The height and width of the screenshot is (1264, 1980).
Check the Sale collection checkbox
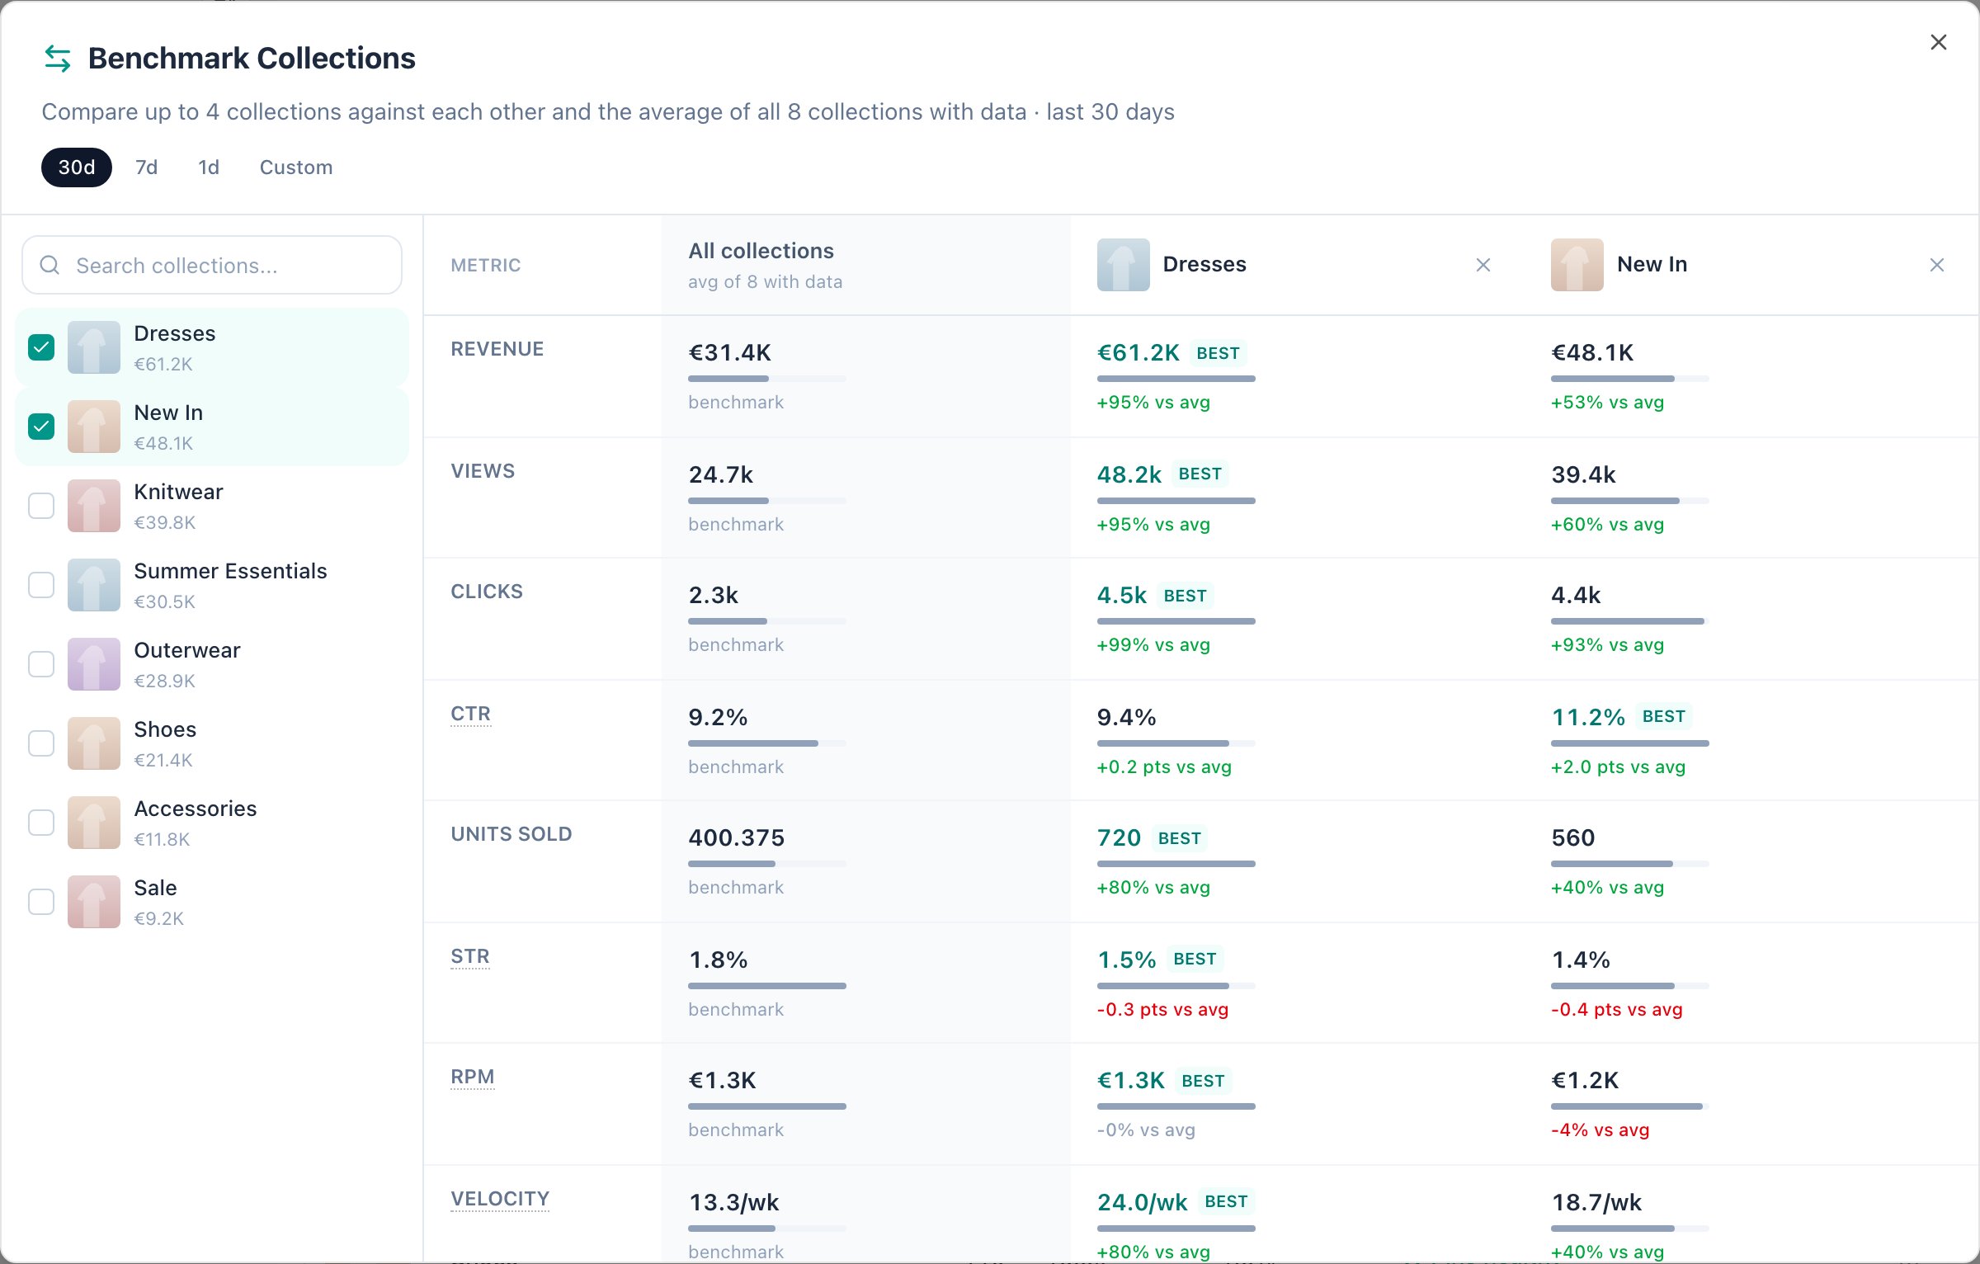41,902
